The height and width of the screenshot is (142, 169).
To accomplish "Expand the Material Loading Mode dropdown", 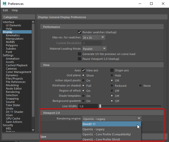I will click(x=104, y=49).
